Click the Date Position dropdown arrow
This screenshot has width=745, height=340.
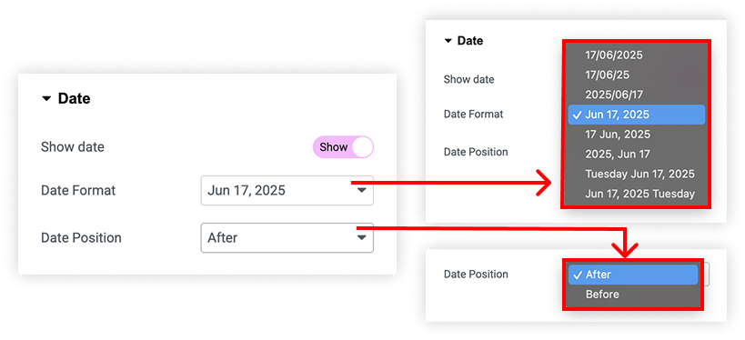(x=361, y=237)
